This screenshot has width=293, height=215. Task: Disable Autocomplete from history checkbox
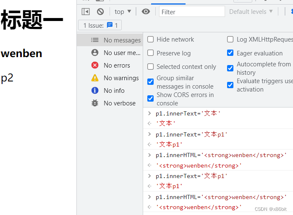(x=230, y=68)
